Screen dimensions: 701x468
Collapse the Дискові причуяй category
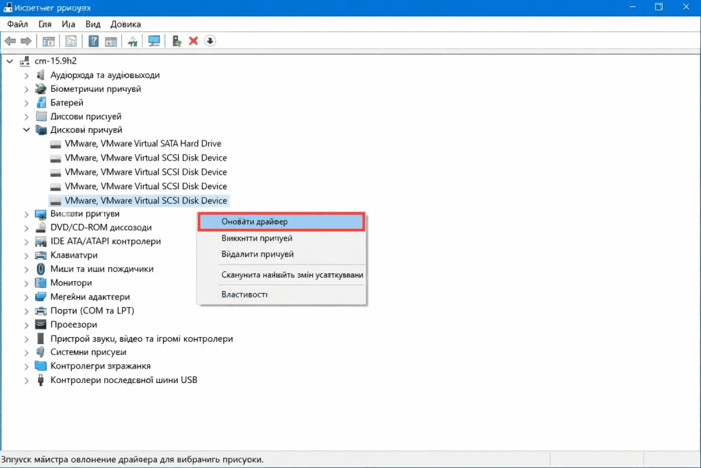(x=27, y=130)
